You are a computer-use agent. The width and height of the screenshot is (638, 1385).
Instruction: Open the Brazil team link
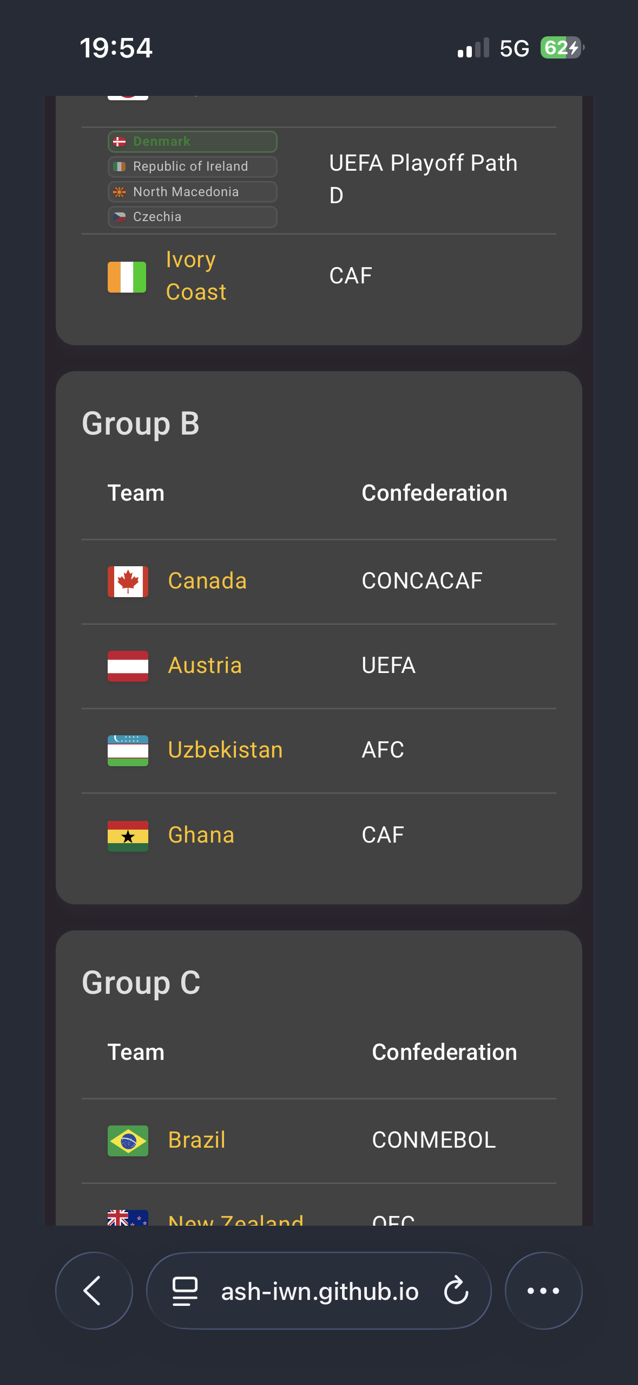[196, 1140]
